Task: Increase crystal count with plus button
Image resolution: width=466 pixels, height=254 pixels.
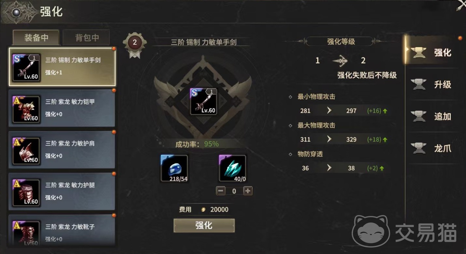Action: point(248,191)
